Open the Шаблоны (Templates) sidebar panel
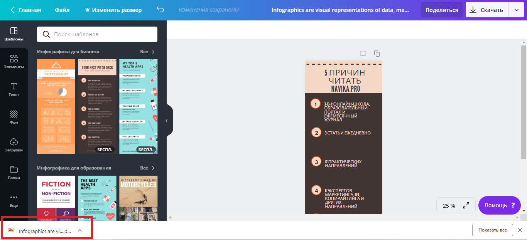 14,34
